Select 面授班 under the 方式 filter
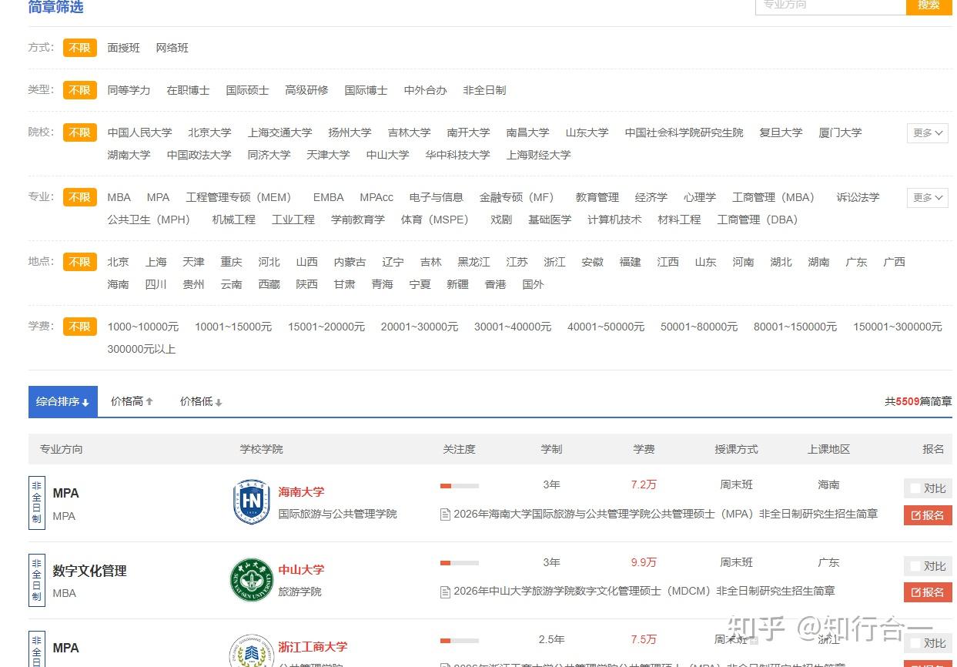Screen dimensions: 957x667 [124, 47]
